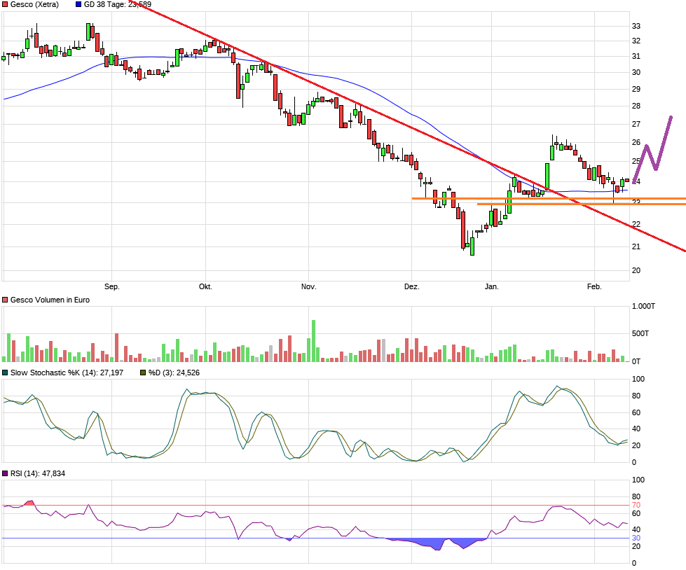Screen dimensions: 686x570
Task: Select the 'Feb.' month label
Action: pos(594,286)
